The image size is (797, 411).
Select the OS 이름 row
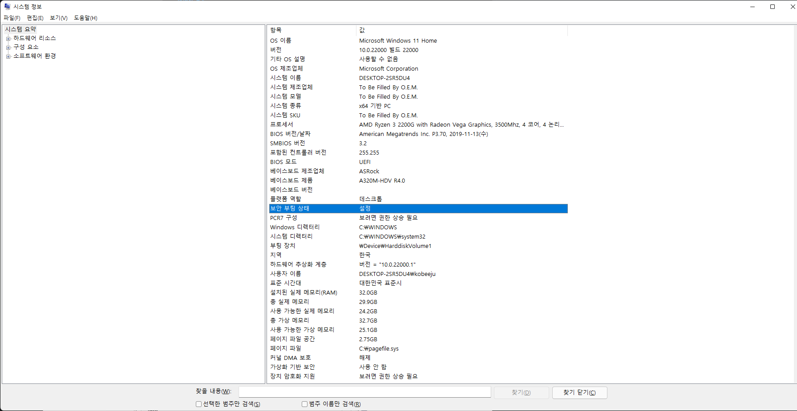point(418,40)
